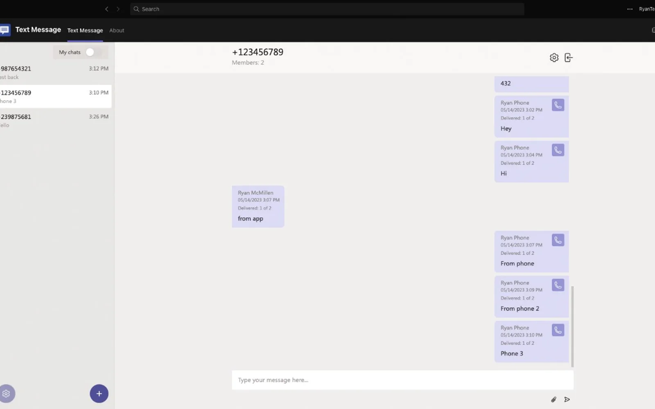
Task: Open the sidebar settings gear at bottom left
Action: click(6, 393)
